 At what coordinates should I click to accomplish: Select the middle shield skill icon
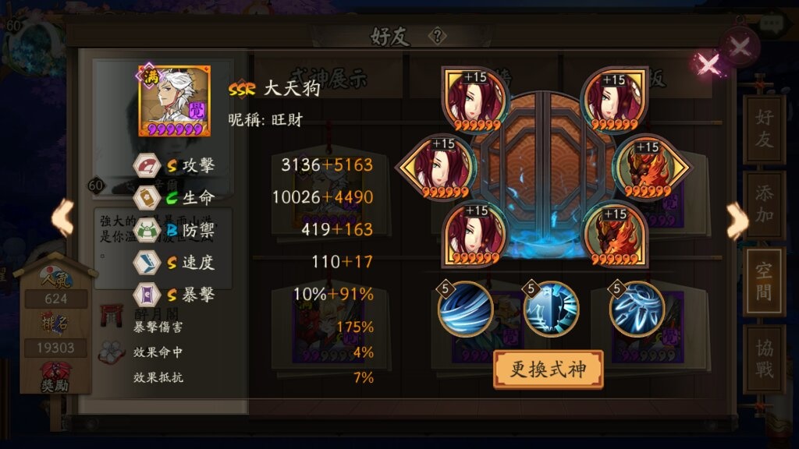(552, 309)
